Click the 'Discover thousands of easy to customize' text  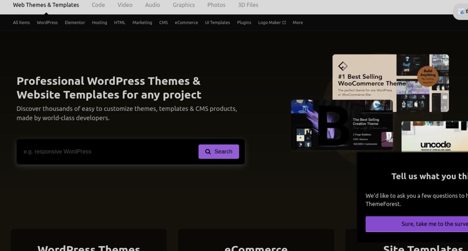(x=127, y=113)
